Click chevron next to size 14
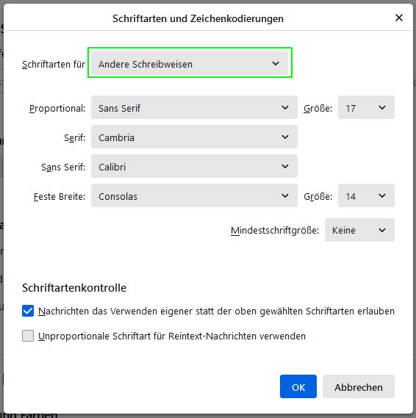This screenshot has width=416, height=418. pos(382,195)
